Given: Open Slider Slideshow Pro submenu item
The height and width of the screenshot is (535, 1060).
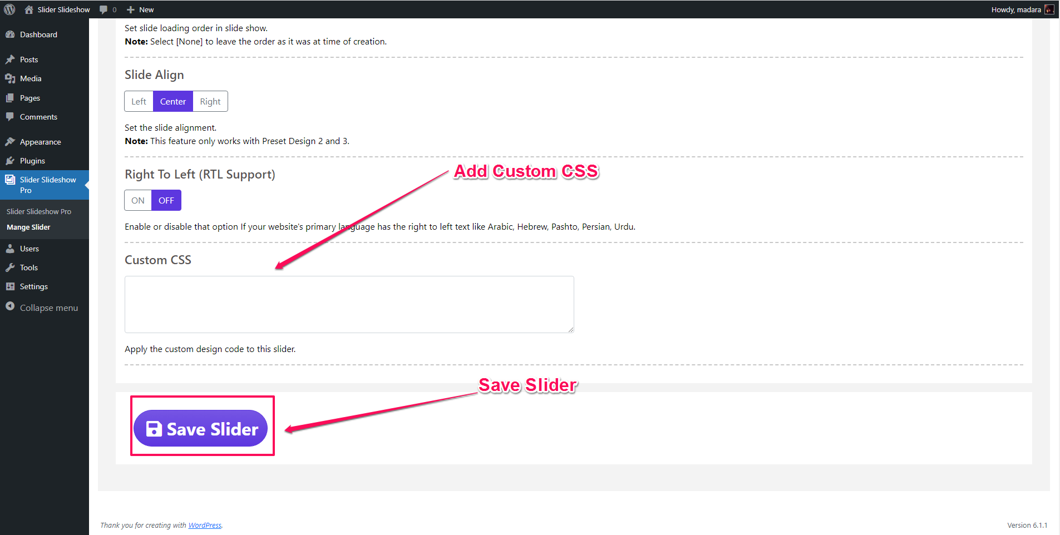Looking at the screenshot, I should pyautogui.click(x=39, y=211).
